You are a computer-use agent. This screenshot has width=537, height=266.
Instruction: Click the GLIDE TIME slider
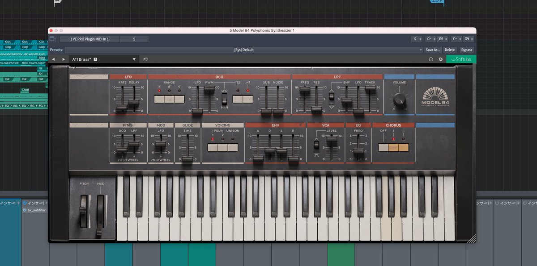tap(188, 159)
